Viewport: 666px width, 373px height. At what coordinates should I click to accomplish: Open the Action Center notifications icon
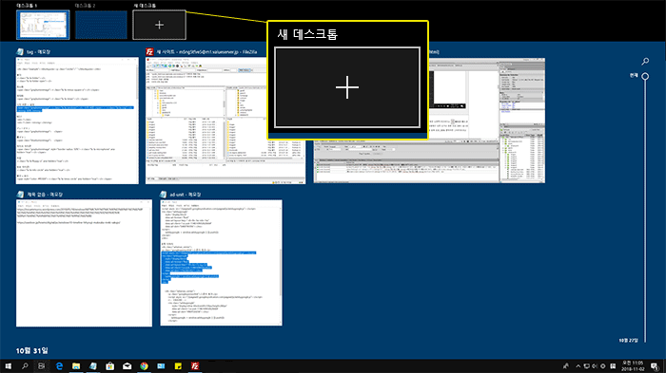click(655, 365)
